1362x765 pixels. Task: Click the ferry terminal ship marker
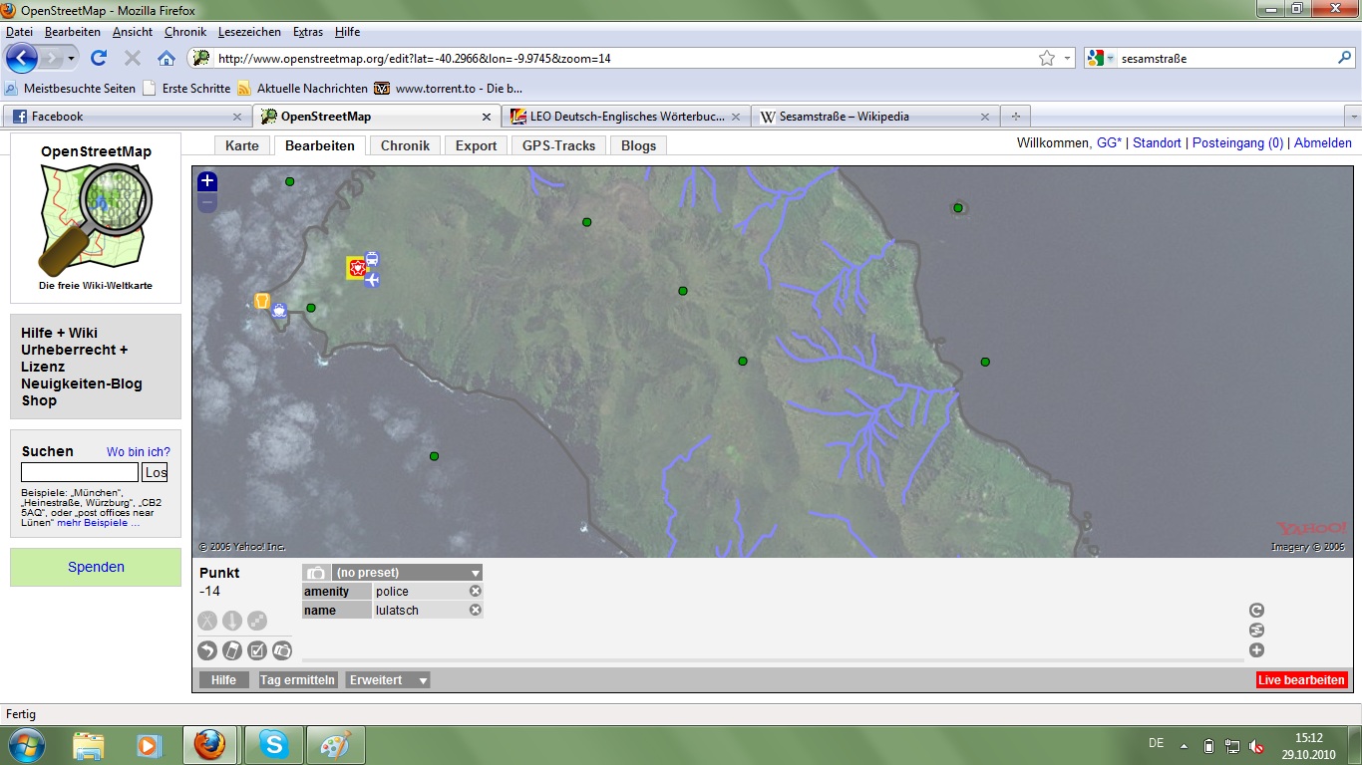tap(279, 311)
